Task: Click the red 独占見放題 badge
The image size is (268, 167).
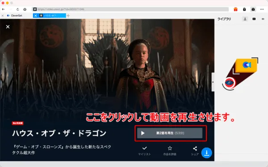Action: pos(17,123)
